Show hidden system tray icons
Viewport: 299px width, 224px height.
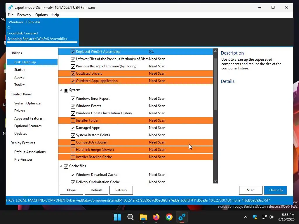[x=245, y=217]
